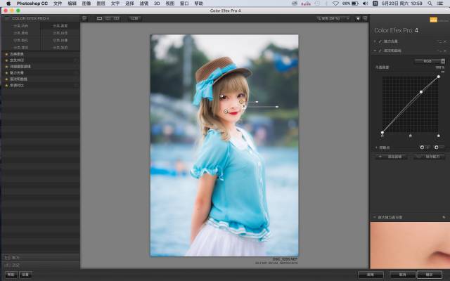Image resolution: width=450 pixels, height=281 pixels.
Task: Select the 肖像 category in the filter library
Action: click(x=60, y=40)
